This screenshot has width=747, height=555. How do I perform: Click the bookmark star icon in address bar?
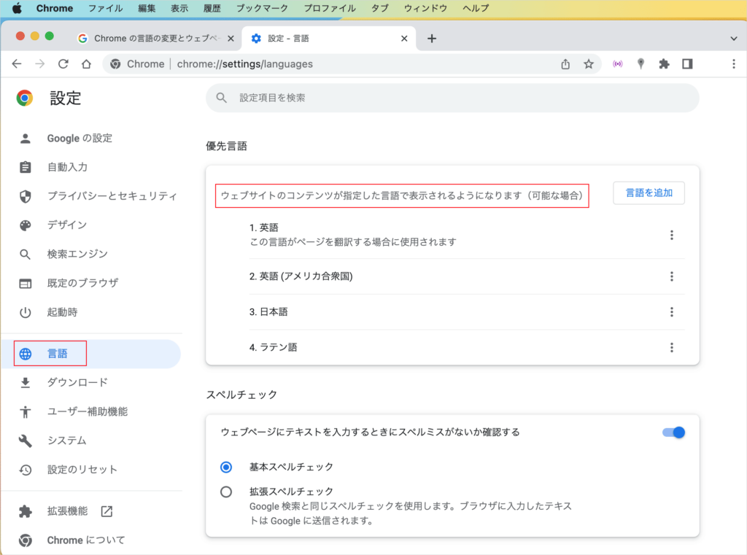589,64
